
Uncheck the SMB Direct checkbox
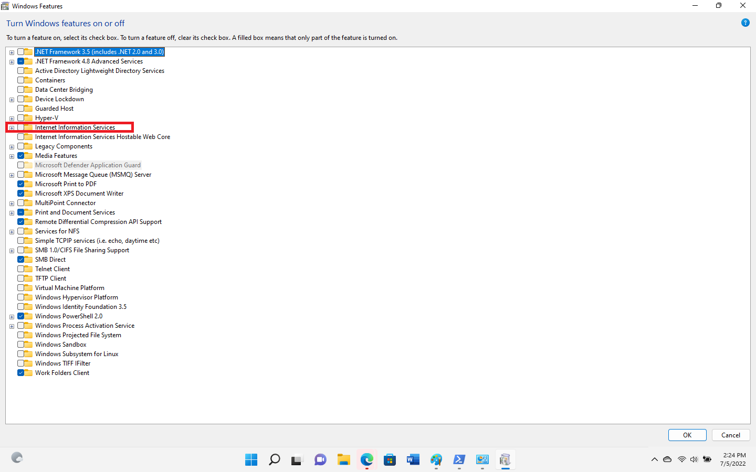point(20,260)
